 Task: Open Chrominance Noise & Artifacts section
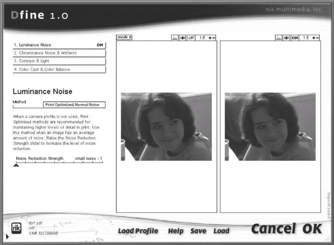[59, 53]
